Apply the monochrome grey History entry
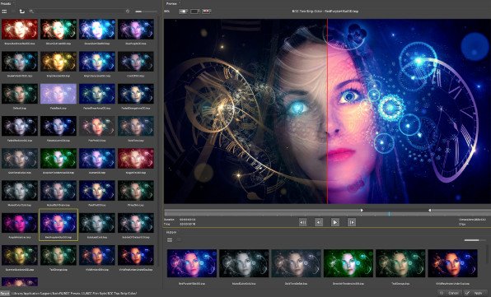491x297 pixels. 244,263
